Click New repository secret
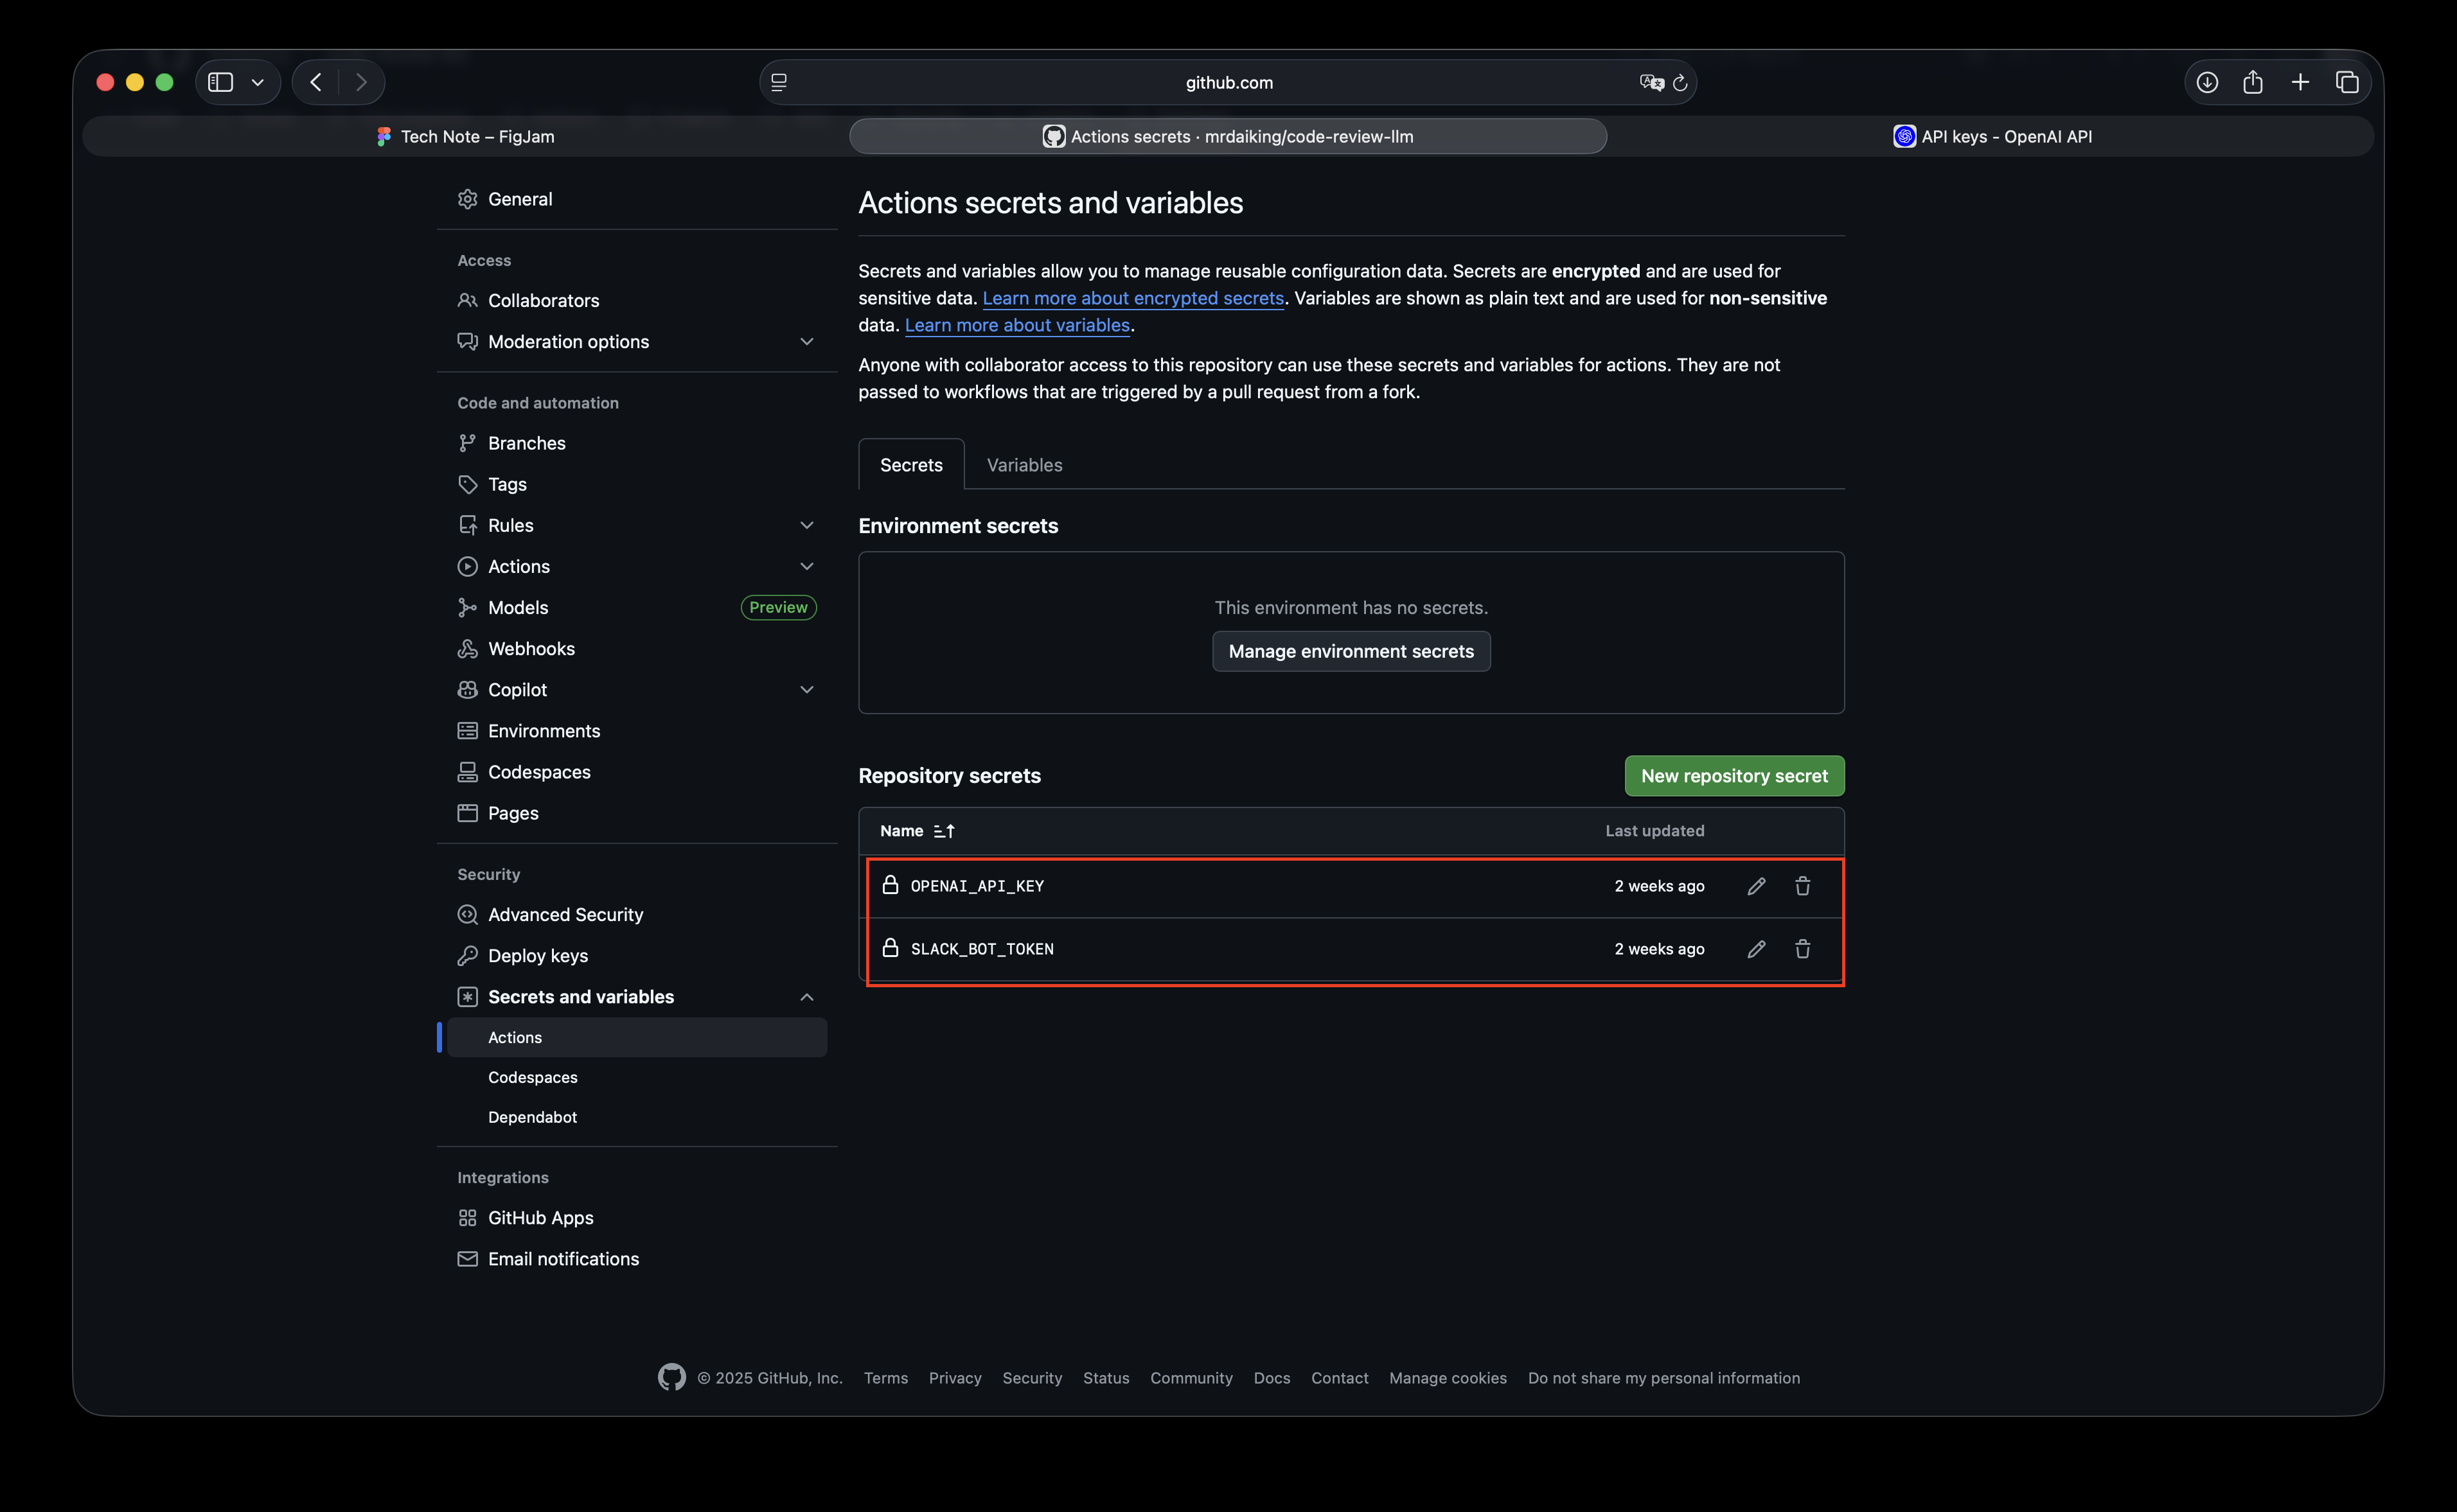This screenshot has height=1512, width=2457. [1733, 775]
